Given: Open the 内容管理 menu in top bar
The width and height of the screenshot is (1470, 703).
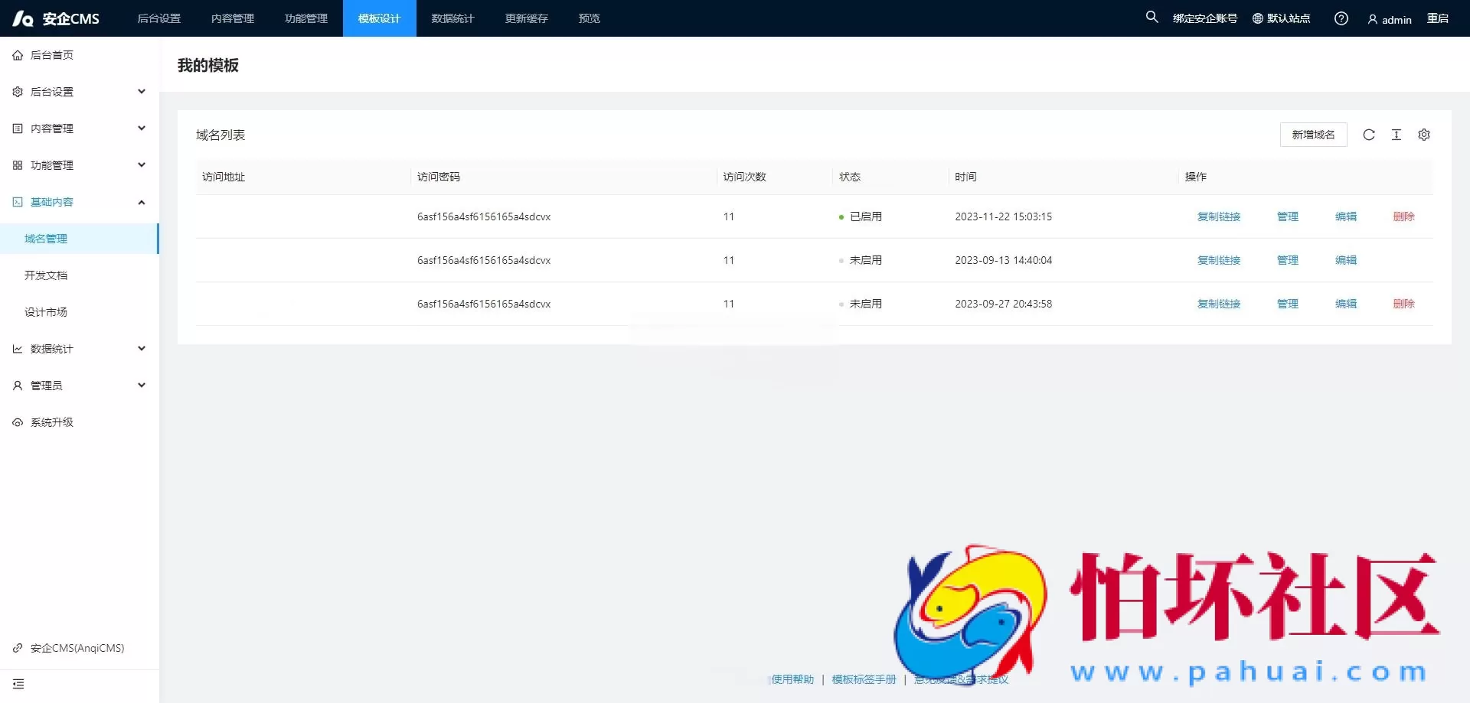Looking at the screenshot, I should pyautogui.click(x=232, y=18).
